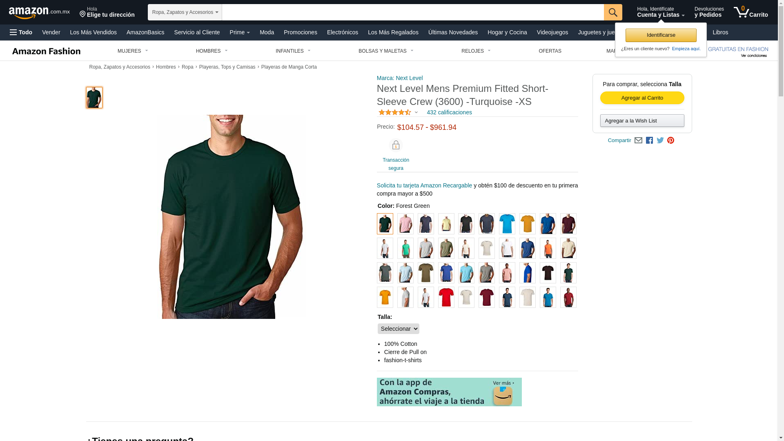
Task: Expand the search category dropdown
Action: (x=185, y=12)
